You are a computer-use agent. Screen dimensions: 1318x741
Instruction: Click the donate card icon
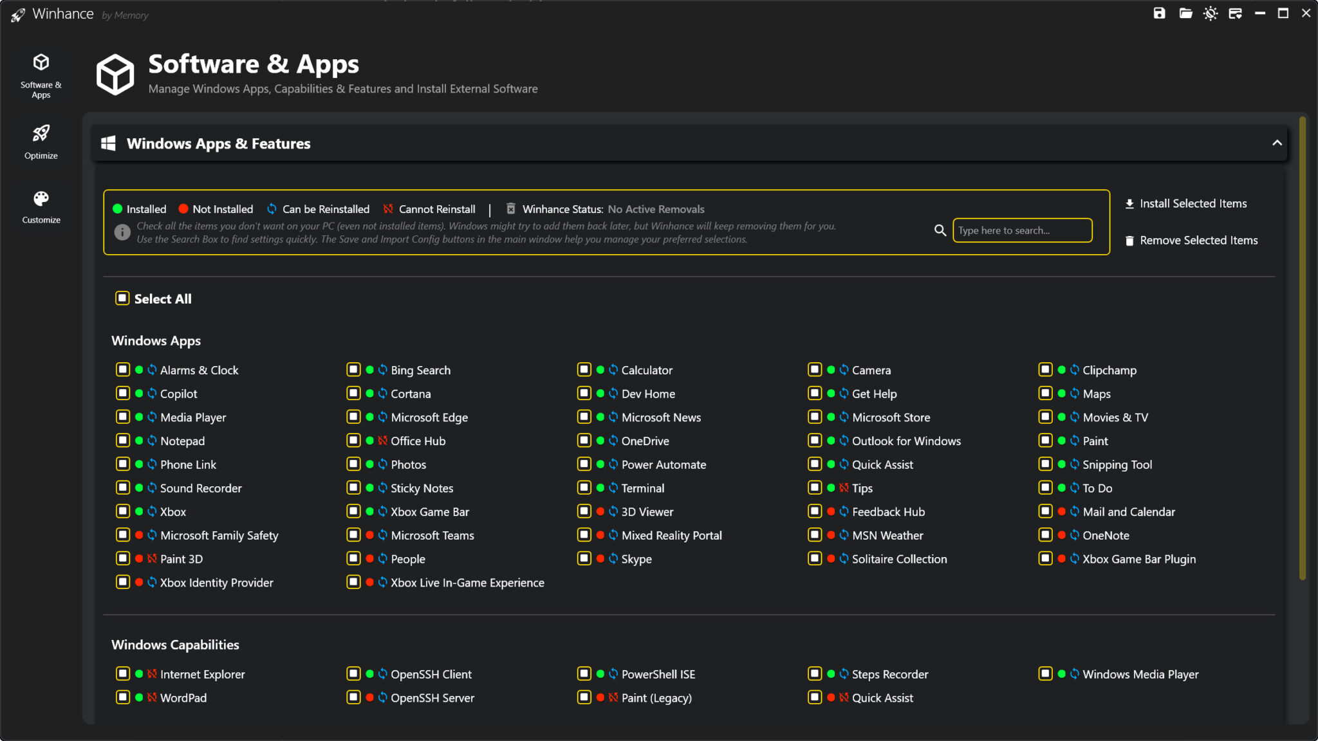click(1236, 13)
